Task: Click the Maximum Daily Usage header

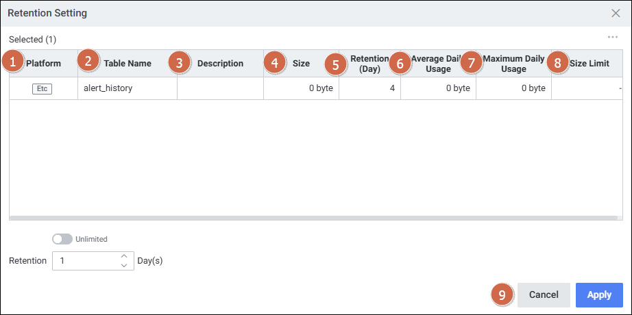Action: click(513, 64)
